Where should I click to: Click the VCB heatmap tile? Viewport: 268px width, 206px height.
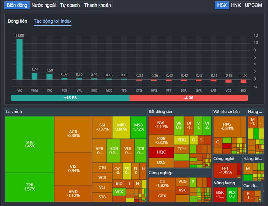click(x=102, y=178)
